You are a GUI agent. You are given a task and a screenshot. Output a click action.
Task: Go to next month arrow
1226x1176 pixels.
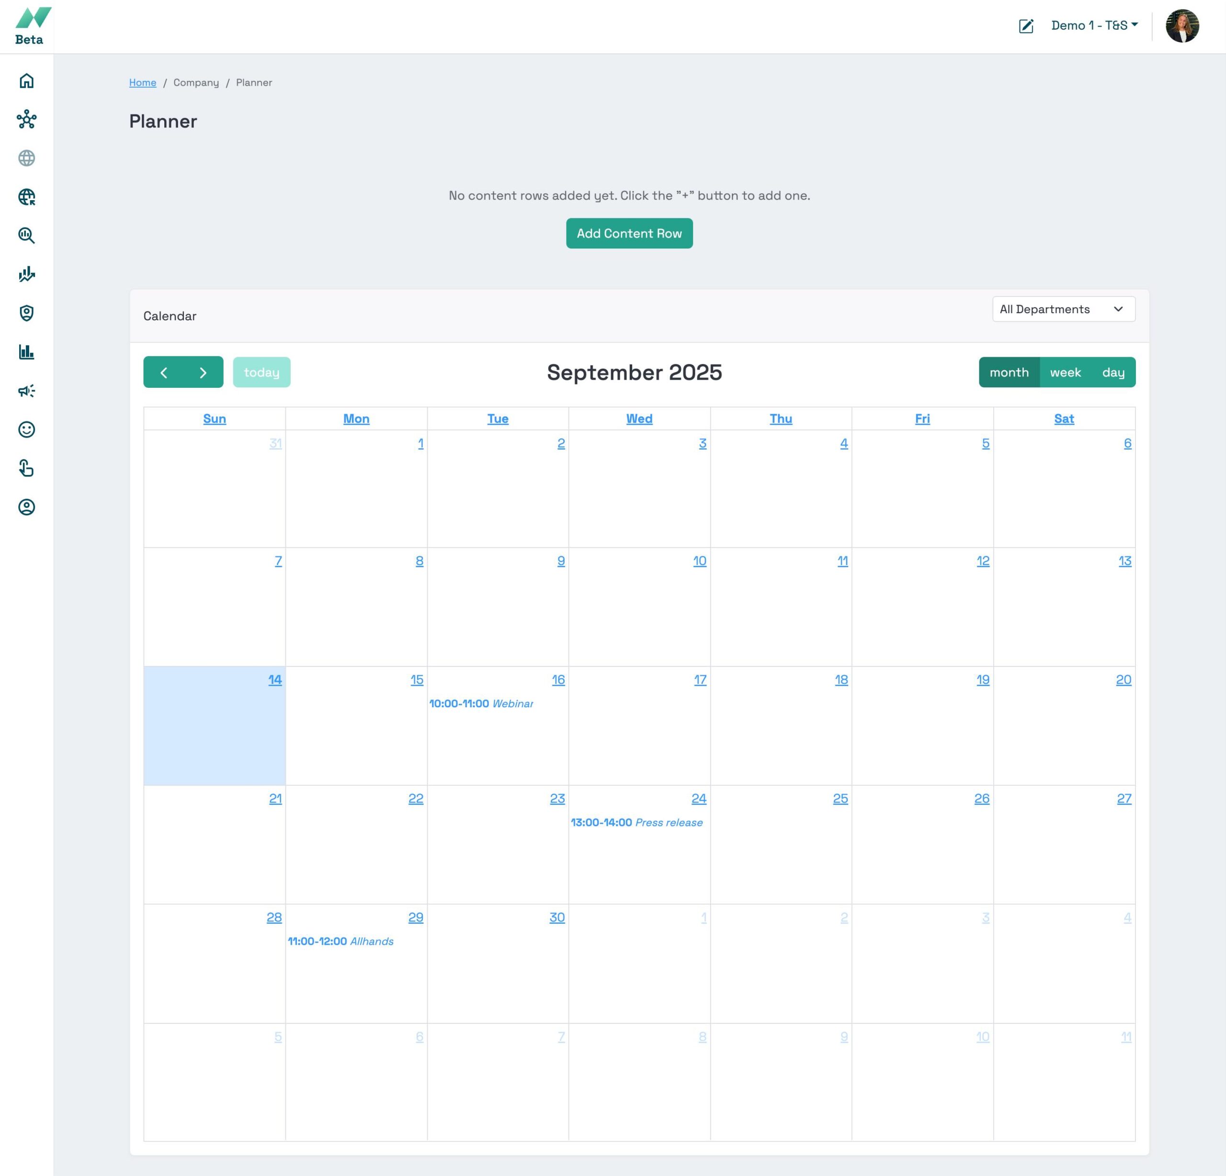203,372
